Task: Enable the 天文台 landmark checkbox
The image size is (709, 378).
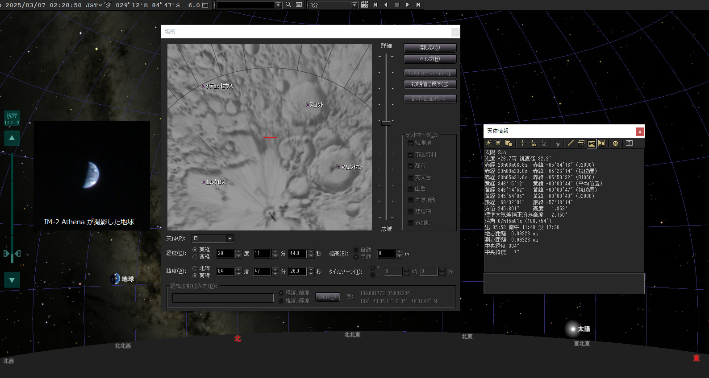Action: 410,177
